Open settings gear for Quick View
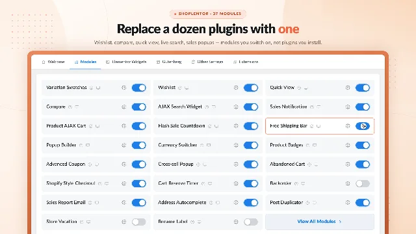Image resolution: width=416 pixels, height=234 pixels. pos(348,88)
